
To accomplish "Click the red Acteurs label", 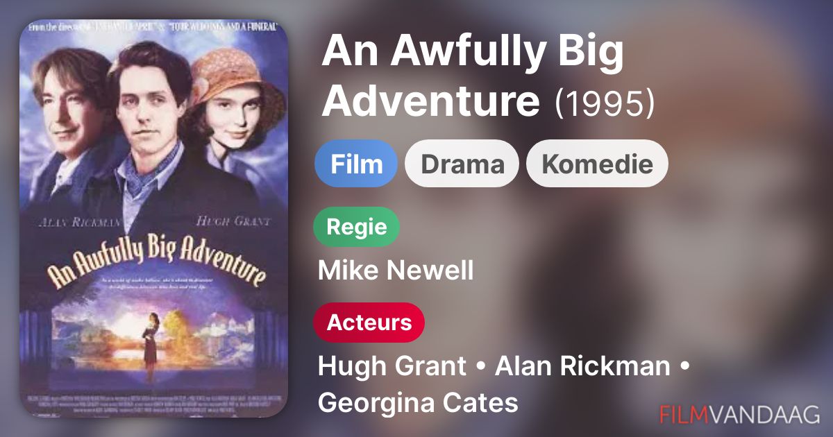I will [x=369, y=323].
